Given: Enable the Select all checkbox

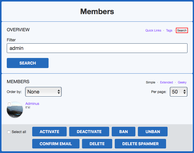Looking at the screenshot, I should 9,132.
